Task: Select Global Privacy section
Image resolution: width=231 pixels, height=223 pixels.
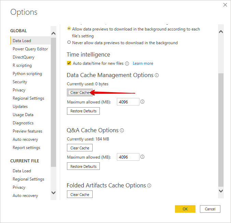Action: [19, 90]
